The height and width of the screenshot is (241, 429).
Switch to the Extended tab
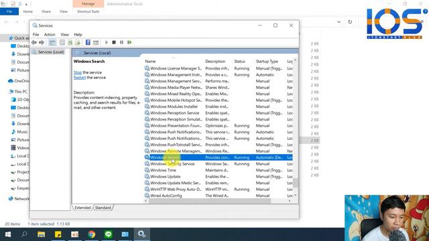point(82,208)
